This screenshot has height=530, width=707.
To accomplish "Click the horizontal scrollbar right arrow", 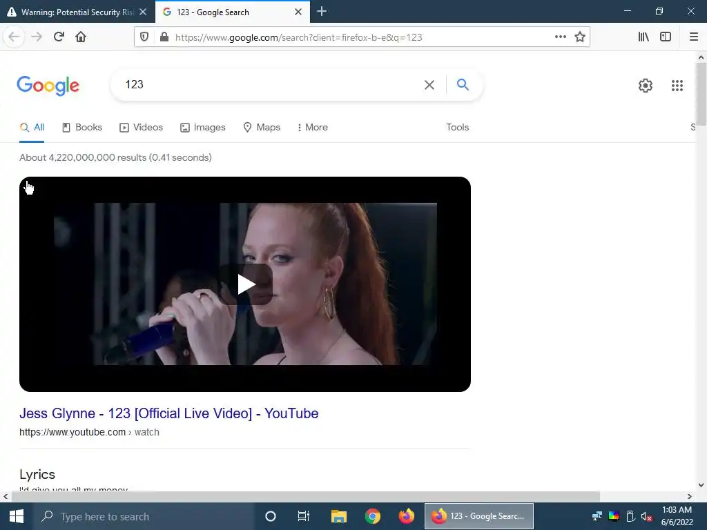I will (690, 497).
